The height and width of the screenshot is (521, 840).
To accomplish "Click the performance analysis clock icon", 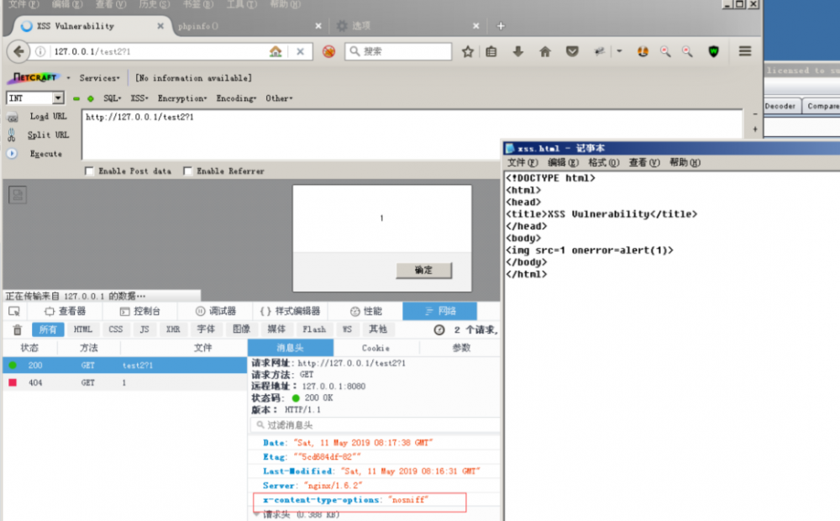I will pos(438,329).
